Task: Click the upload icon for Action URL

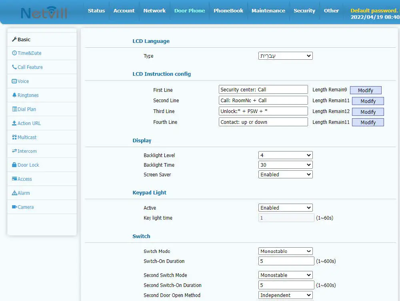Action: click(14, 123)
